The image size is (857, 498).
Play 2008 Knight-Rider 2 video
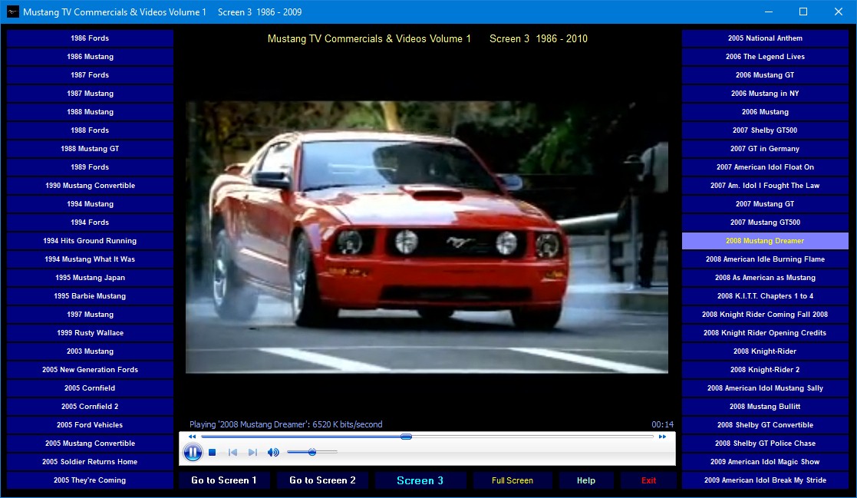point(765,370)
